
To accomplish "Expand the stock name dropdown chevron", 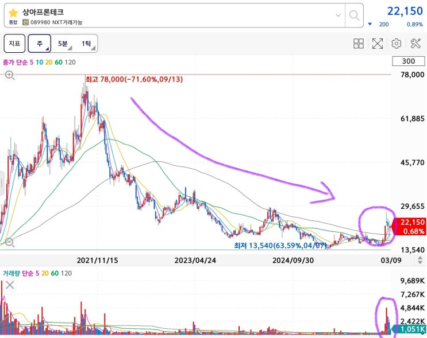I will (338, 15).
